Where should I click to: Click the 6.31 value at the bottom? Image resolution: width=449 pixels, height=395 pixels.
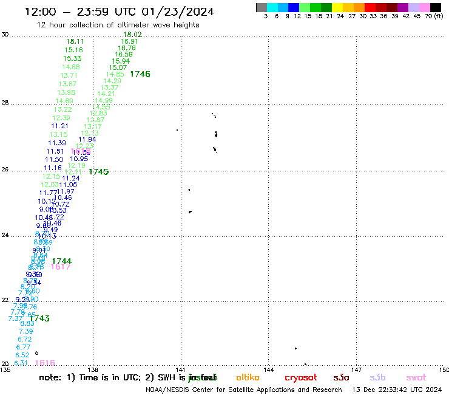click(21, 363)
